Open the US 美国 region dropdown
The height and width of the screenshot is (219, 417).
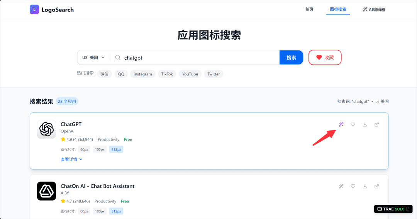(93, 58)
